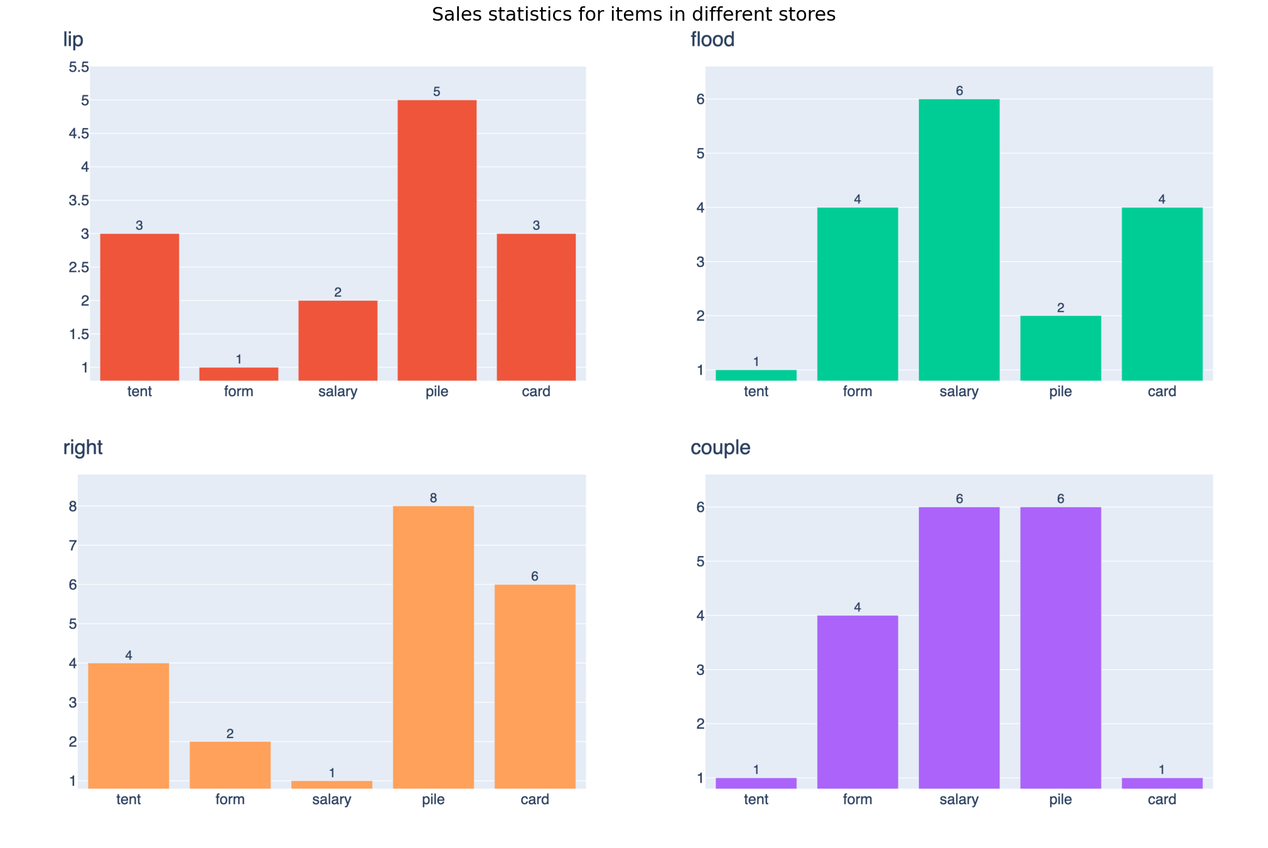
Task: Click the main chart title about sales statistics
Action: click(x=633, y=14)
